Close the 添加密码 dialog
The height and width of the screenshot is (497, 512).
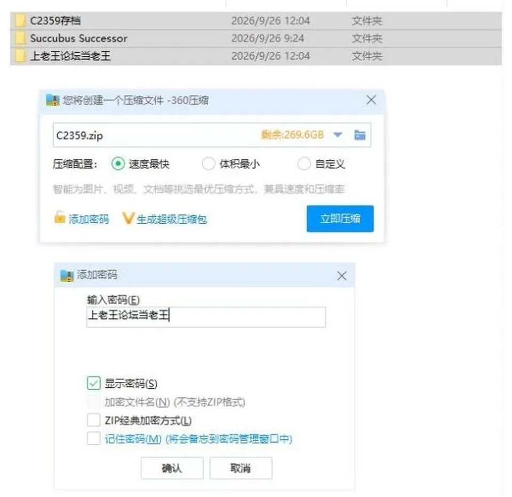click(341, 276)
